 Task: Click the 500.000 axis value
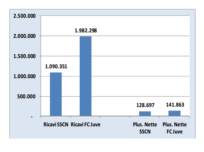click(26, 97)
